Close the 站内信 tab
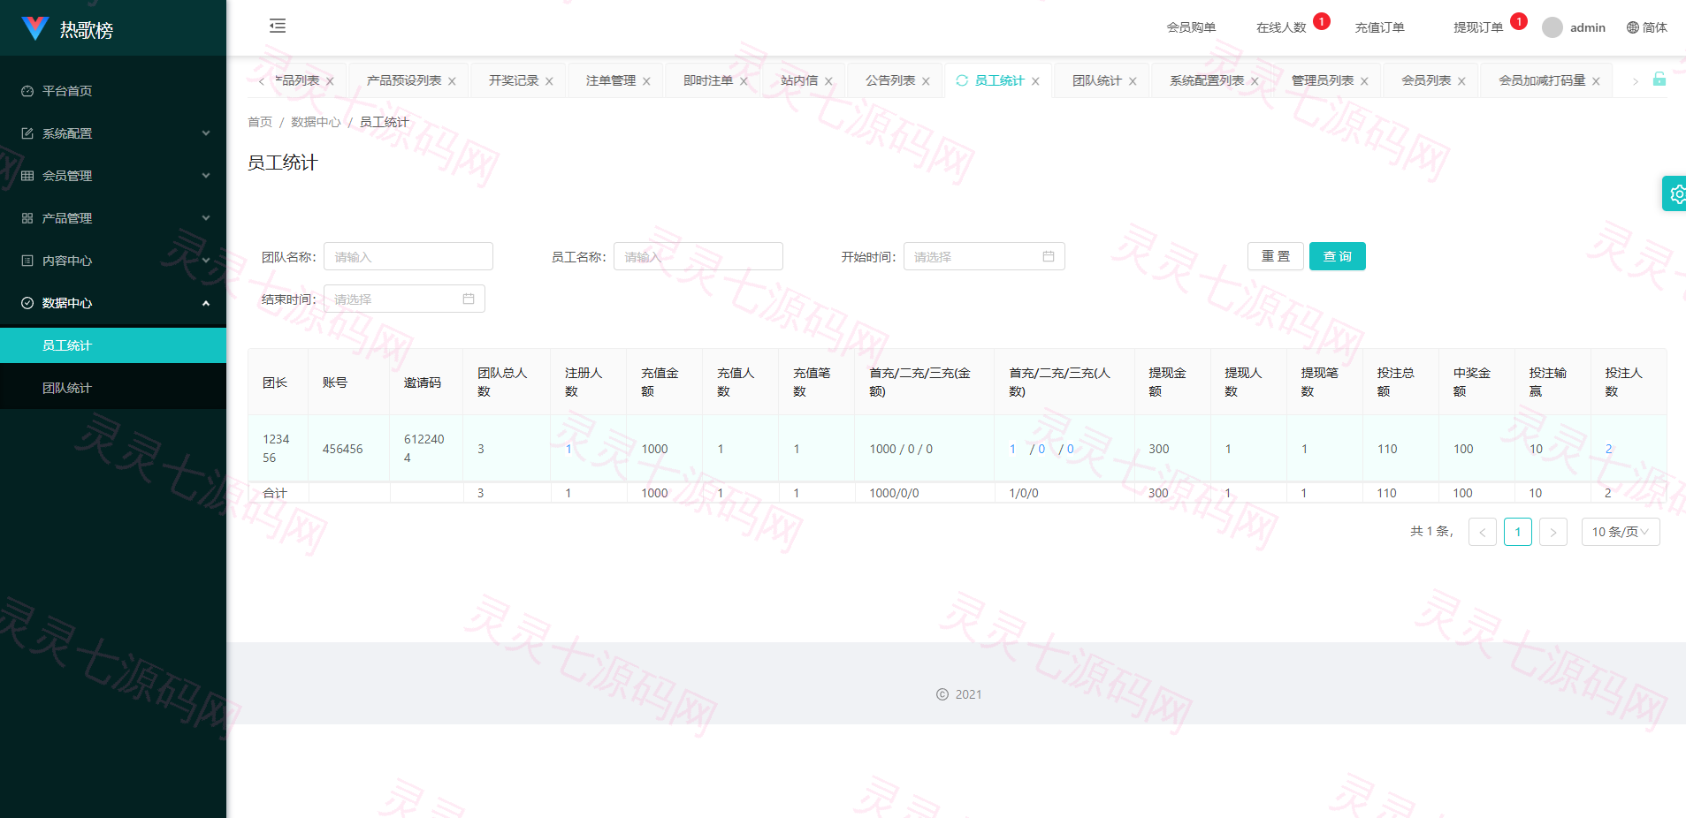 coord(828,81)
